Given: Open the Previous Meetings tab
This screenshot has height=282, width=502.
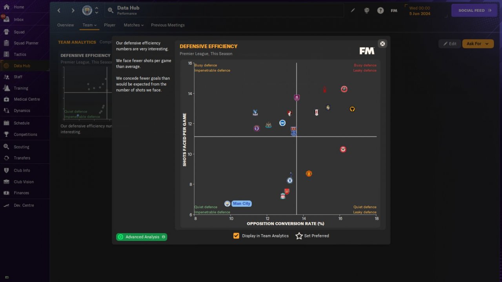Looking at the screenshot, I should click(168, 25).
